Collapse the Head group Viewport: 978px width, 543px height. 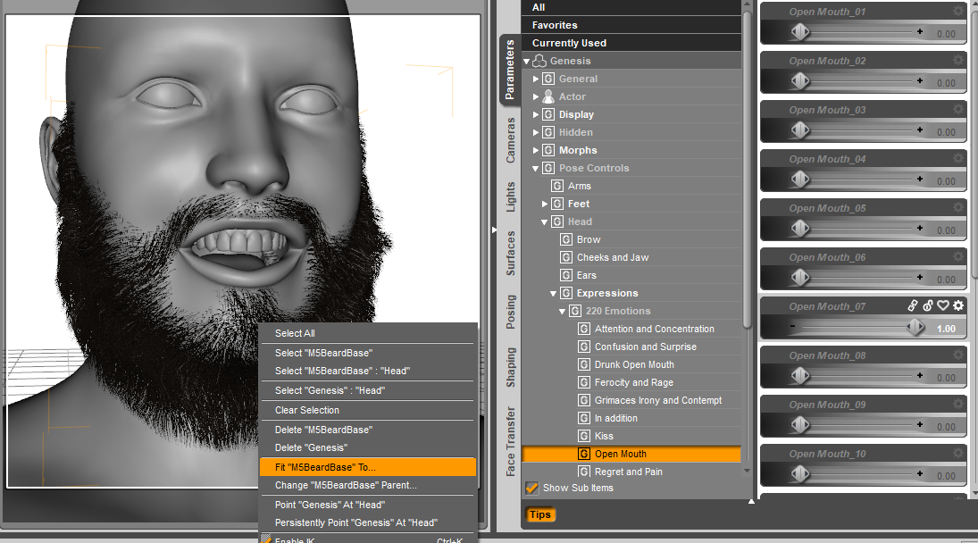[x=545, y=222]
